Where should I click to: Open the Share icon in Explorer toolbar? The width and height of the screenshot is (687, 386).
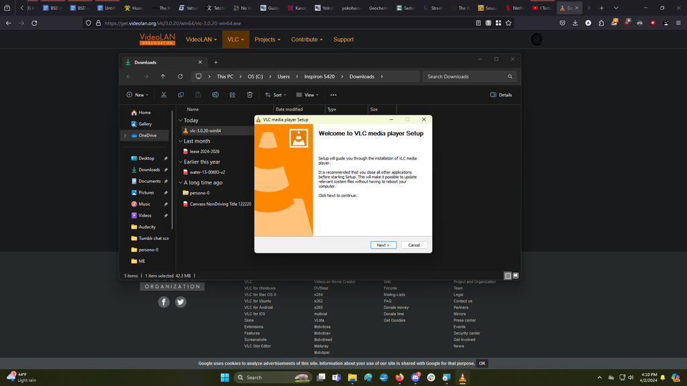tap(233, 95)
